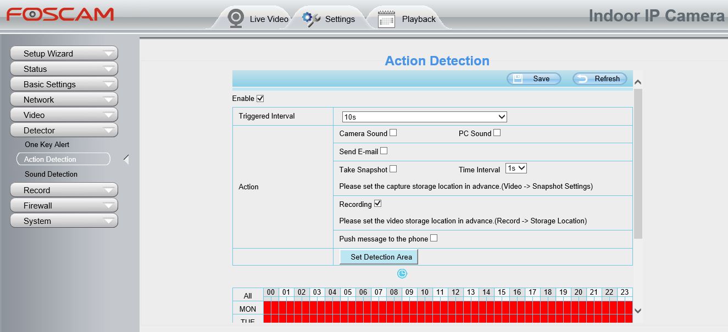
Task: Expand the Setup Wizard menu
Action: [64, 53]
